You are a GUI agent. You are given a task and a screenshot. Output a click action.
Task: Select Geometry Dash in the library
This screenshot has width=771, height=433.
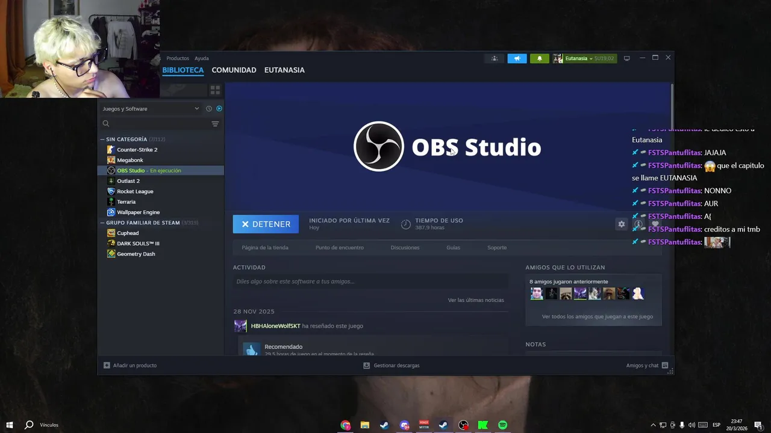(x=161, y=254)
